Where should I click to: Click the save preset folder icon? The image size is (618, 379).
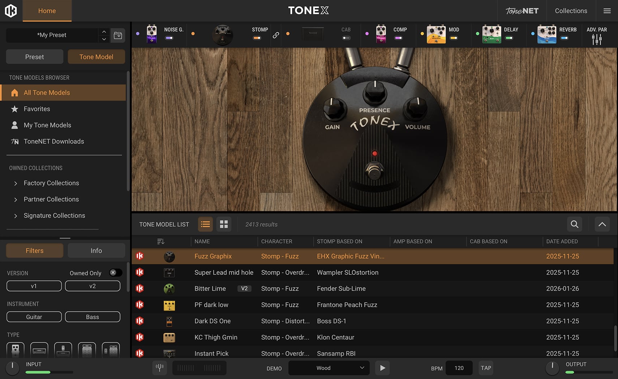(x=118, y=35)
